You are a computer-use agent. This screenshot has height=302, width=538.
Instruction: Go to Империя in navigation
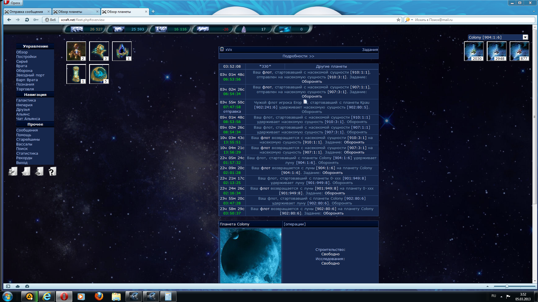point(24,105)
